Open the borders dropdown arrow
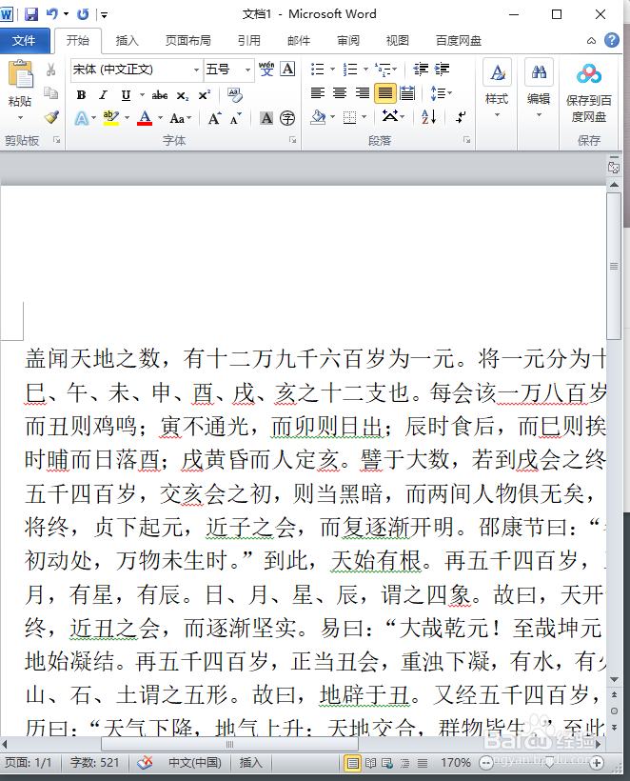 click(x=364, y=117)
